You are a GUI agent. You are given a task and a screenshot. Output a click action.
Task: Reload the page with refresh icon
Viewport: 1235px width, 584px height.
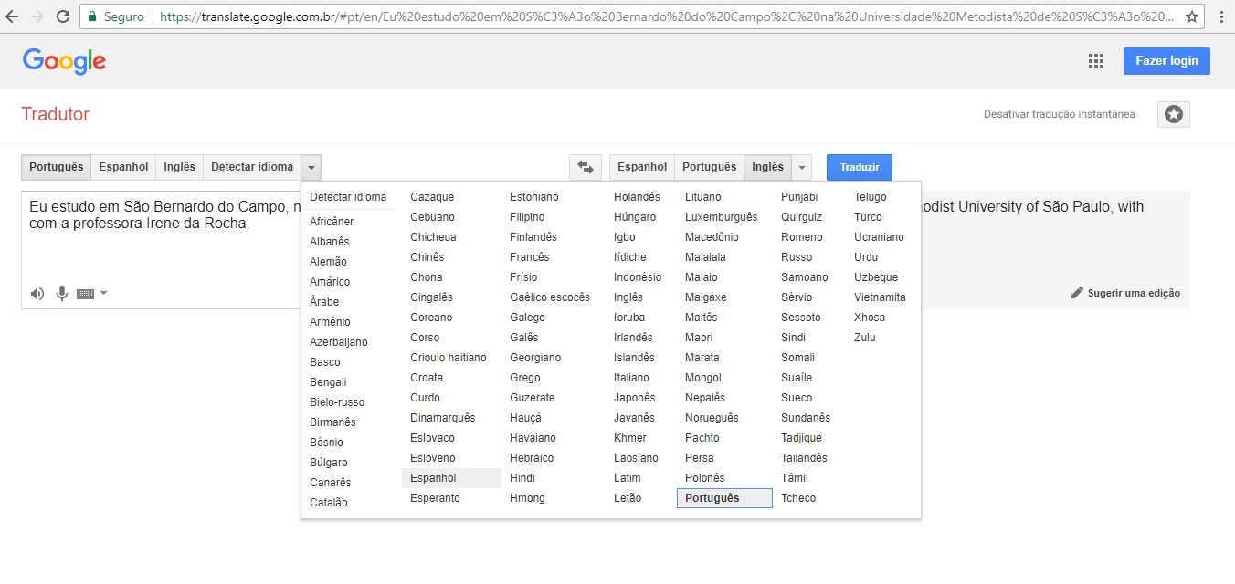click(62, 16)
